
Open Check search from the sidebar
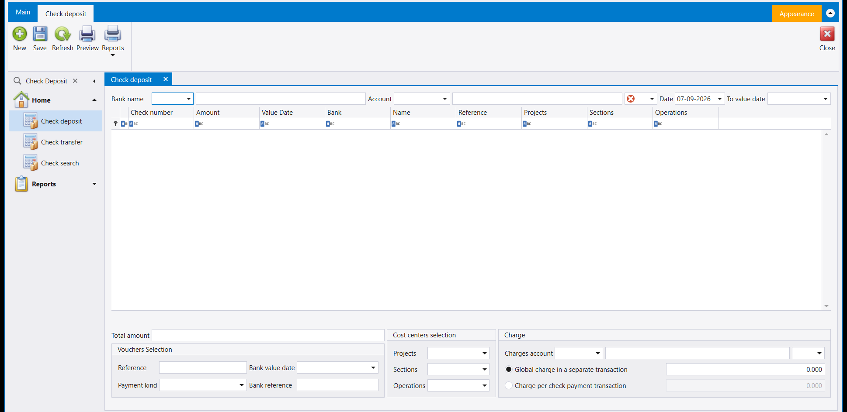pyautogui.click(x=56, y=163)
